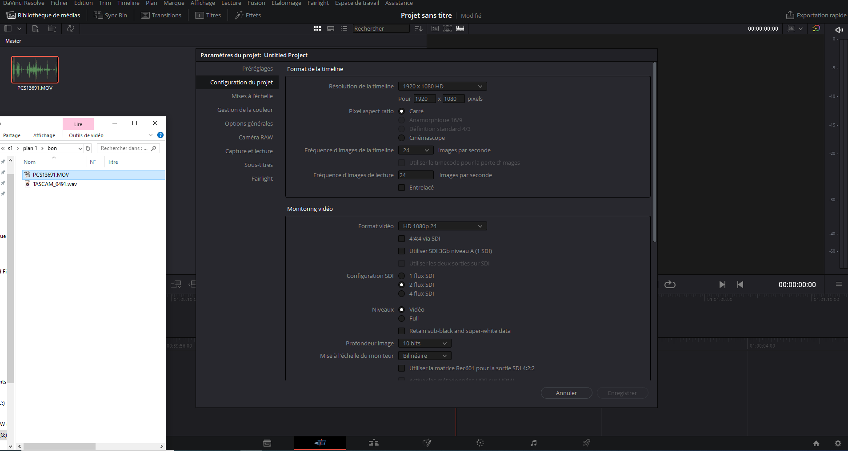Open the Effets panel button

pos(248,15)
